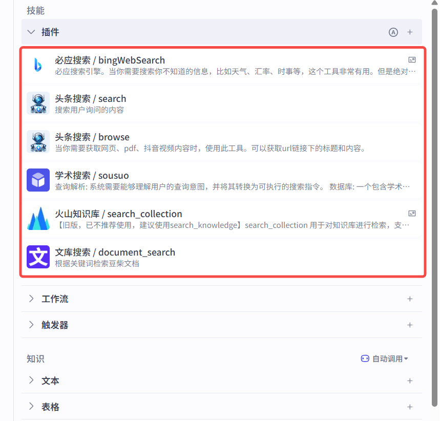Open the 自动调用 dropdown
The width and height of the screenshot is (440, 421).
point(385,359)
